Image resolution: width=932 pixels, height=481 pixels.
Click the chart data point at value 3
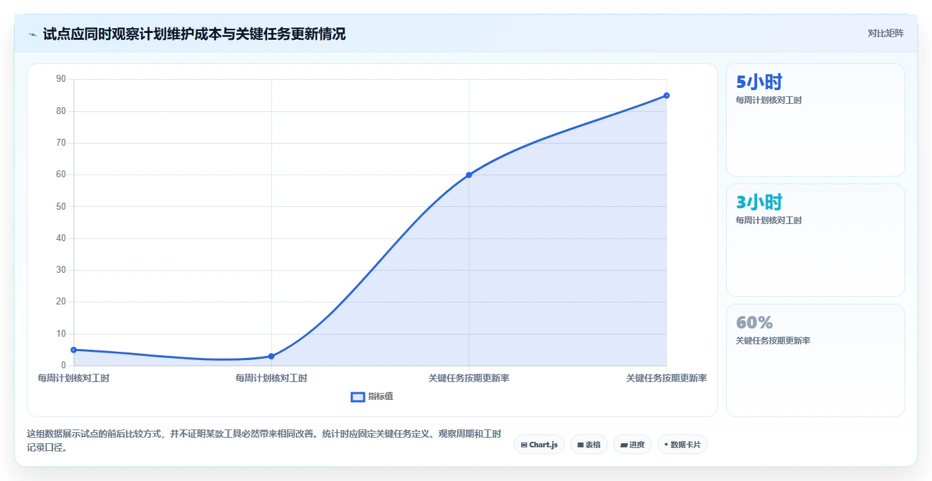coord(271,356)
